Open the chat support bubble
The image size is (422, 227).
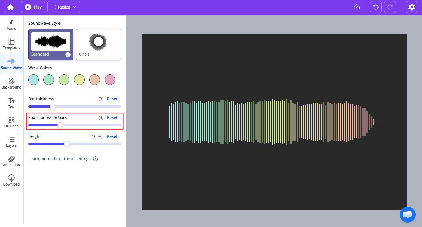coord(408,215)
